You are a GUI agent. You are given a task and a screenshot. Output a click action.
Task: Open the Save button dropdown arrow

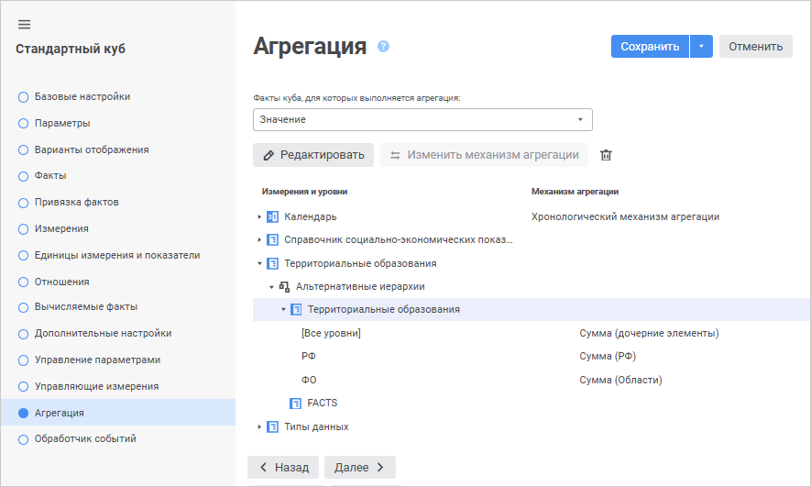(701, 47)
